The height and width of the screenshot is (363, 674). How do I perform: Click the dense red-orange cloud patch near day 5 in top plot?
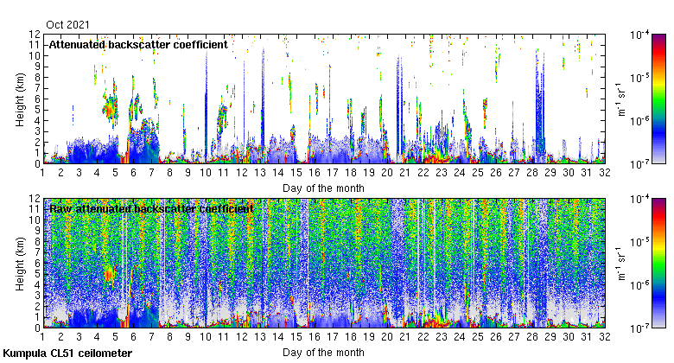tap(110, 108)
